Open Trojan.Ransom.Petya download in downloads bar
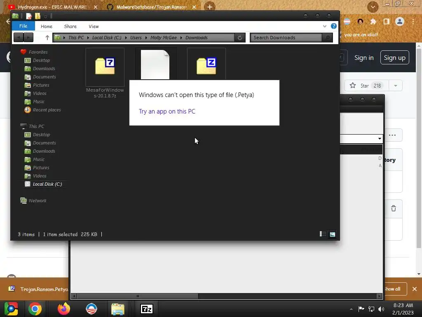The image size is (422, 317). coord(38,289)
